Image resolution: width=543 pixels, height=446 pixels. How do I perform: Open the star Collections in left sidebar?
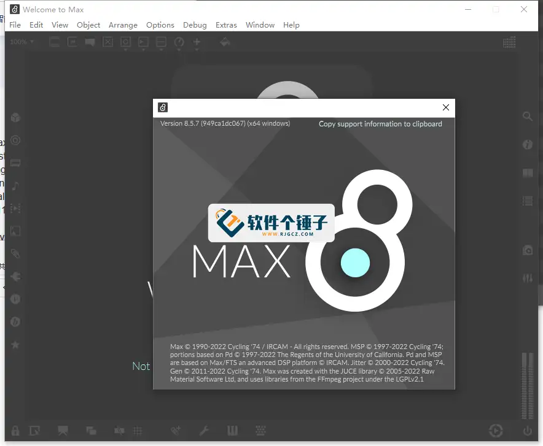pos(15,345)
